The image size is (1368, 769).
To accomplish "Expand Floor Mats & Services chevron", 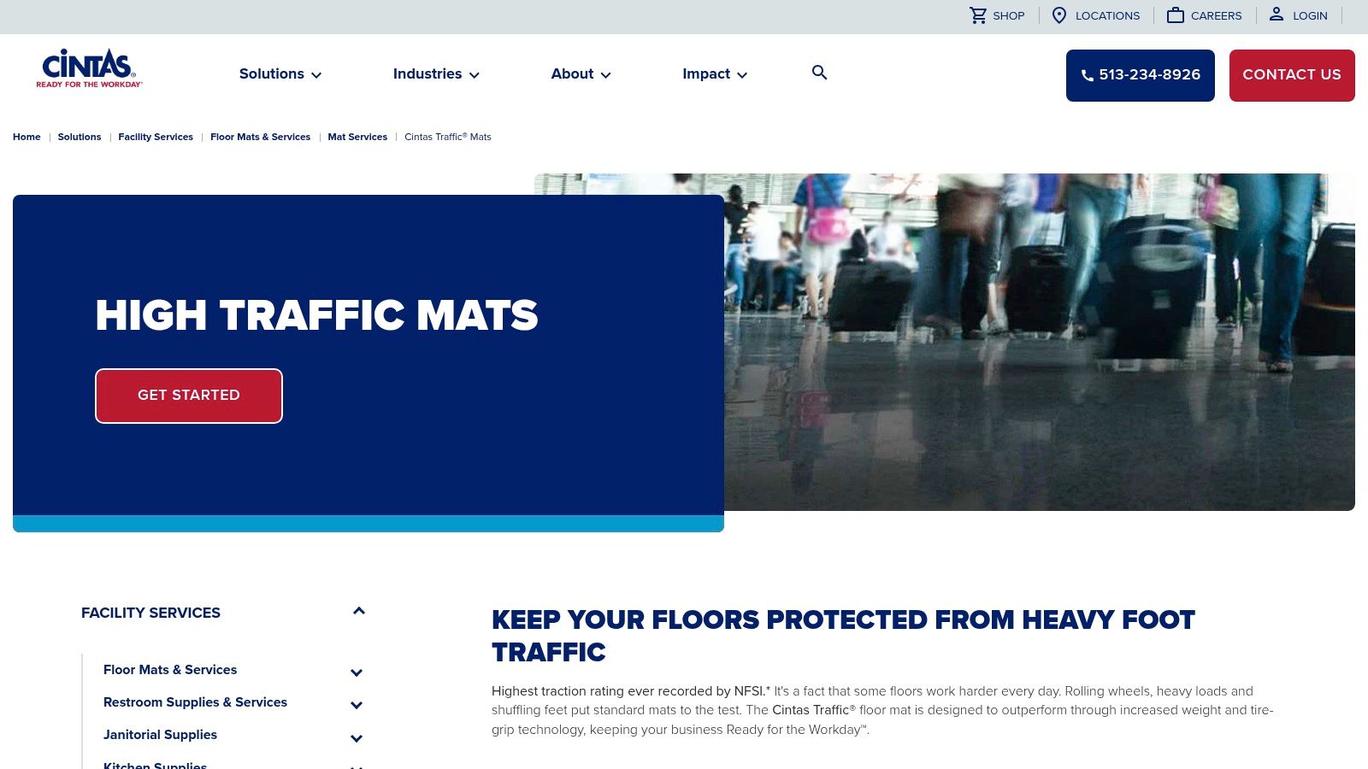I will tap(357, 672).
